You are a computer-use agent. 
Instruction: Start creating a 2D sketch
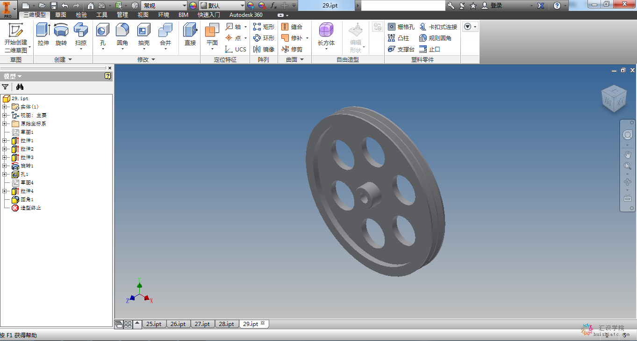(16, 38)
